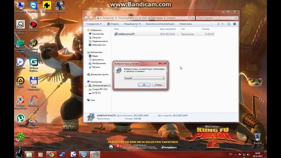Select Рабочий стол in navigation pane
The width and height of the screenshot is (281, 158).
pos(97,45)
